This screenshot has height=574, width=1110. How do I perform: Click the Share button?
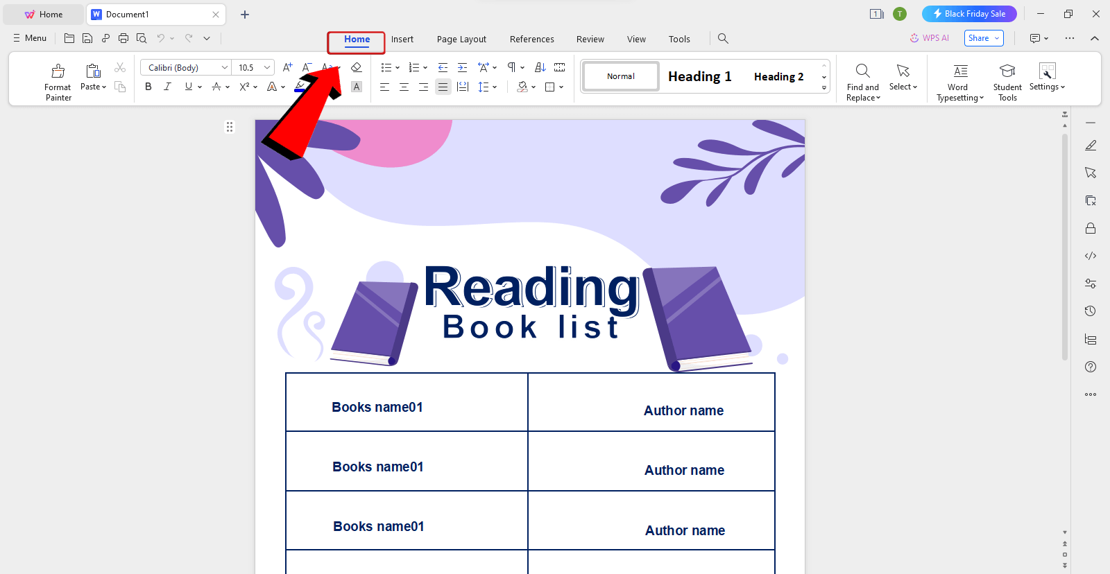[x=984, y=38]
